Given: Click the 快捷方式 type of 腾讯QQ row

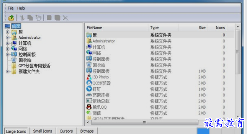Looking at the screenshot, I should pyautogui.click(x=158, y=107).
